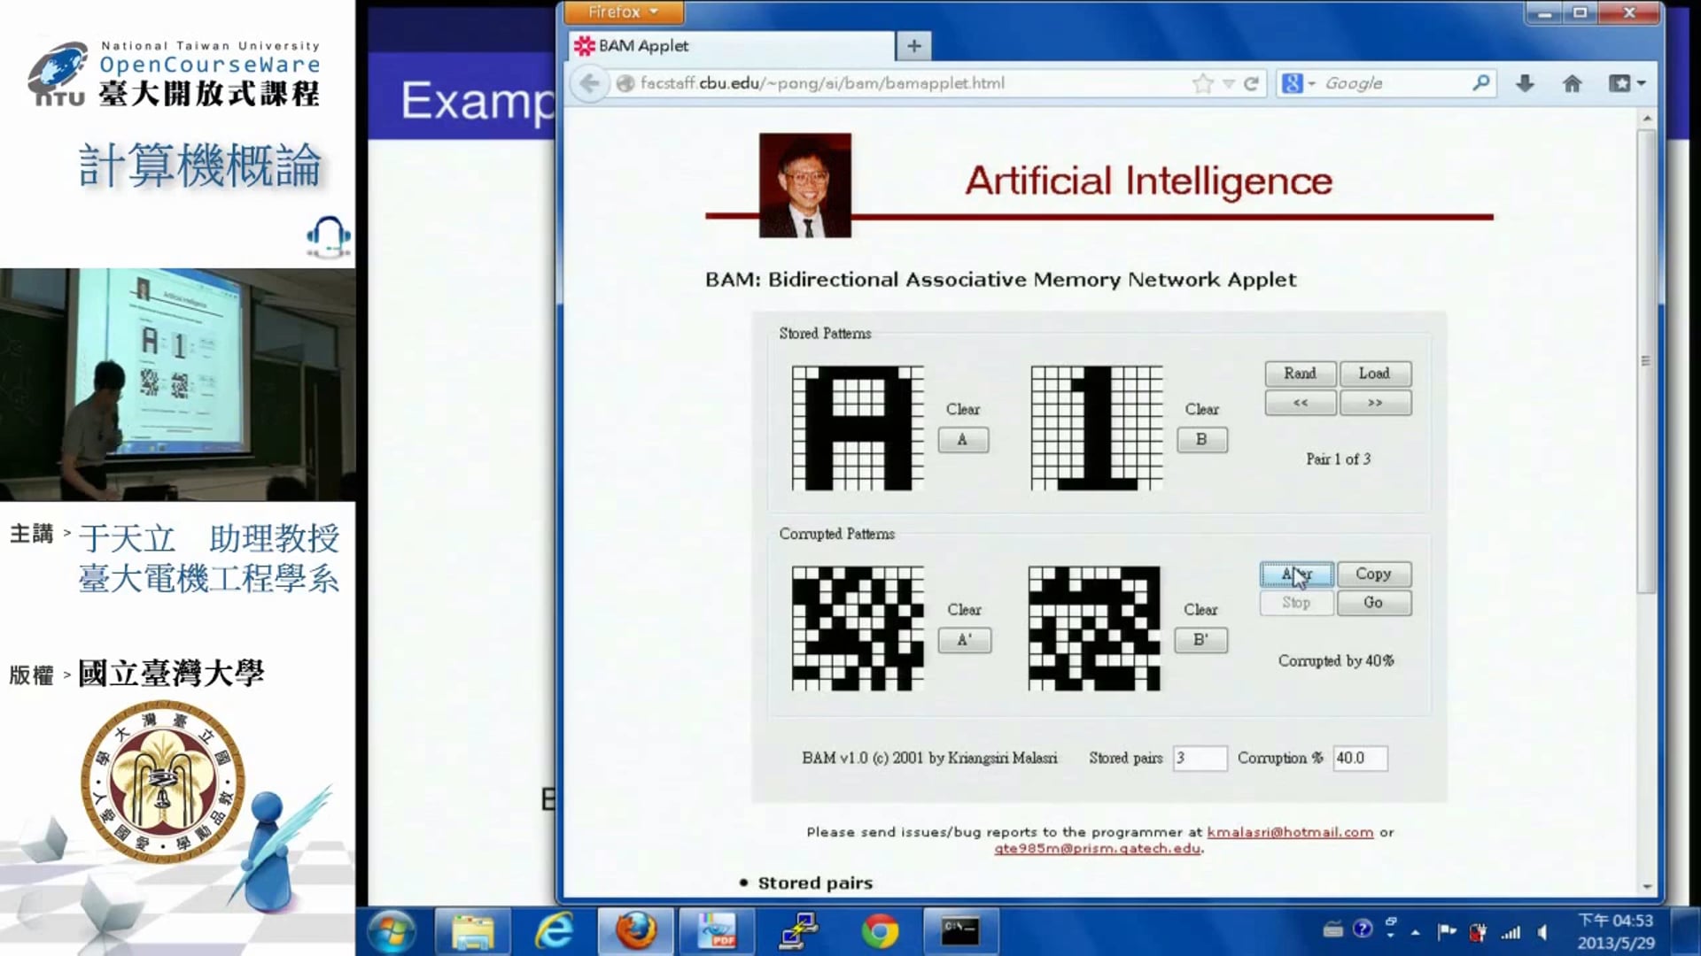Bookmark page with the star icon
The image size is (1701, 956).
pos(1202,83)
